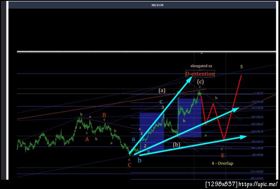The image size is (280, 189).
Task: Click the yellow "5" wave label
Action: click(x=241, y=67)
